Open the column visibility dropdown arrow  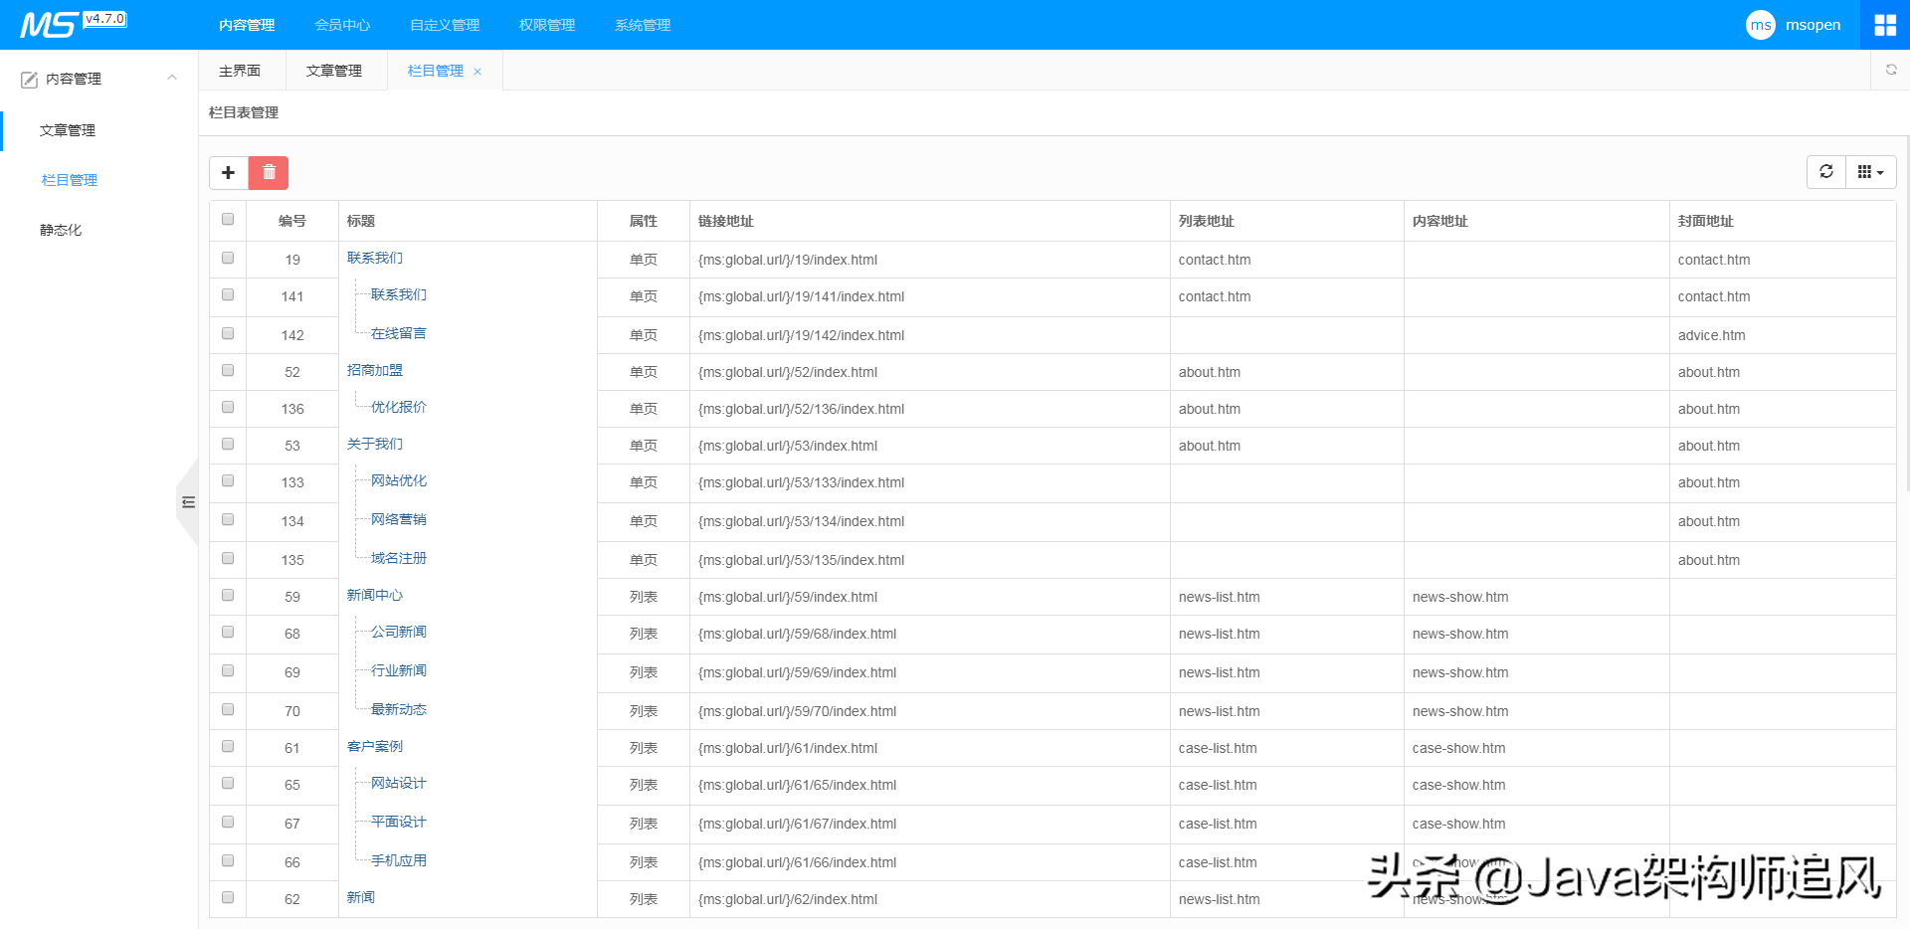point(1881,171)
